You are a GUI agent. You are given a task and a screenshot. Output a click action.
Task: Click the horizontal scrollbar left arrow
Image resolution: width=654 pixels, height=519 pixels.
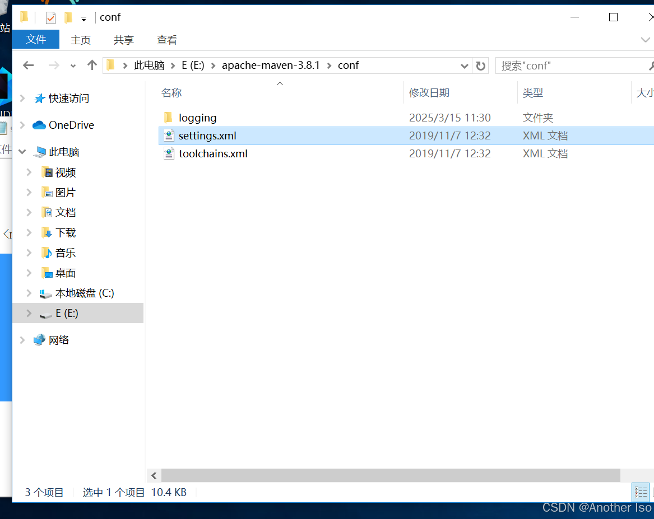click(154, 475)
